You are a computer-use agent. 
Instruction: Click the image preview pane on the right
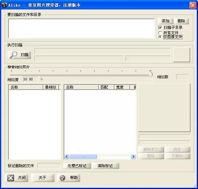164,107
